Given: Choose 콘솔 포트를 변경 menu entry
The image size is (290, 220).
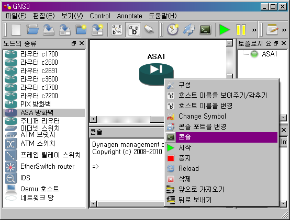Looking at the screenshot, I should click(221, 127).
